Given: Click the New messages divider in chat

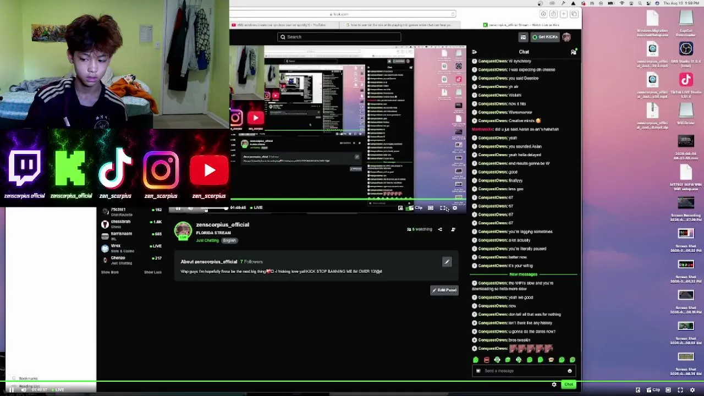Looking at the screenshot, I should point(524,274).
